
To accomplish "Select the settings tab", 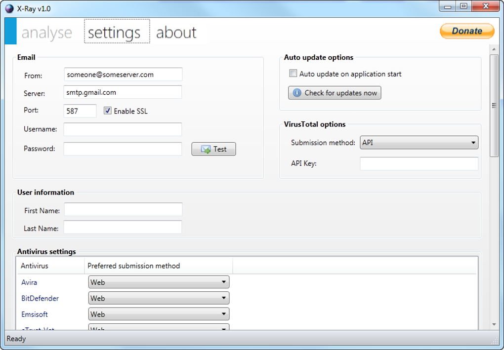I will pyautogui.click(x=115, y=33).
